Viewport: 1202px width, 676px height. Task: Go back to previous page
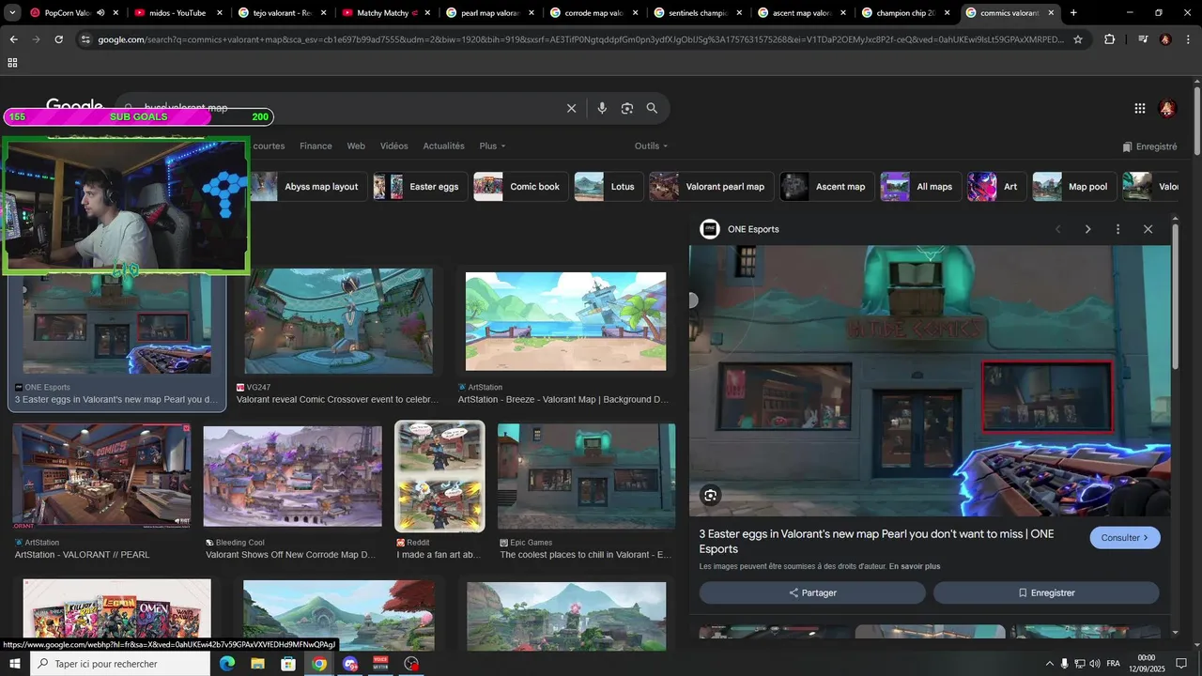(13, 39)
